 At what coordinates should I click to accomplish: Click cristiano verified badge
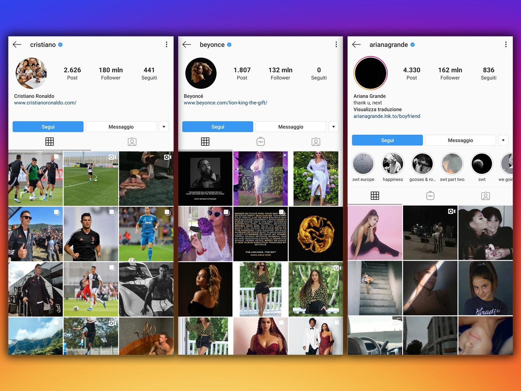click(x=60, y=45)
